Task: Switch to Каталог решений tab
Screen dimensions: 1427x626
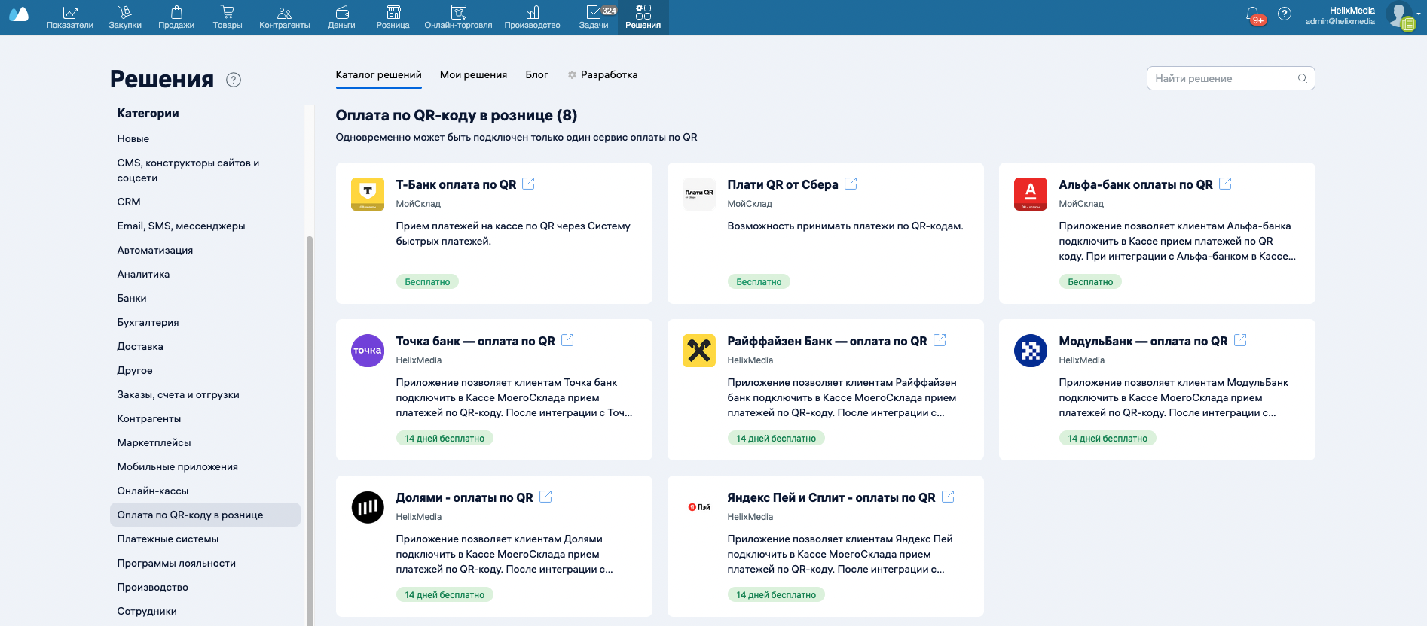Action: click(x=379, y=75)
